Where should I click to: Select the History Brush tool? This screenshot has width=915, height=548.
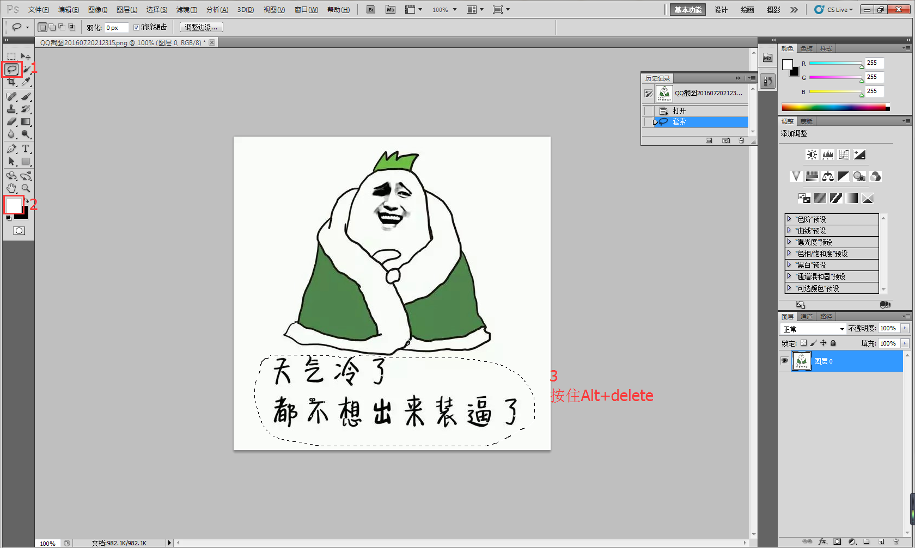click(x=26, y=109)
